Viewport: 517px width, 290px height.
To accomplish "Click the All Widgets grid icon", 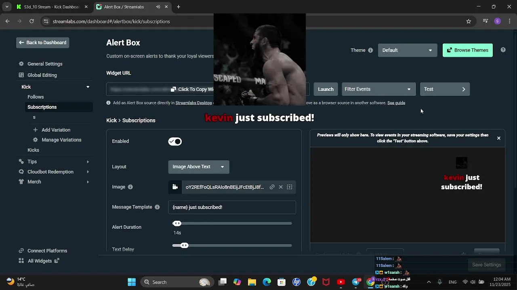I will (21, 261).
